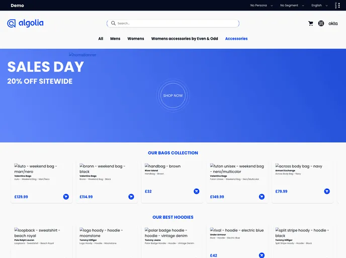Screen dimensions: 346x258
Task: Add futon unisex weekend bag to cart
Action: pos(262,197)
